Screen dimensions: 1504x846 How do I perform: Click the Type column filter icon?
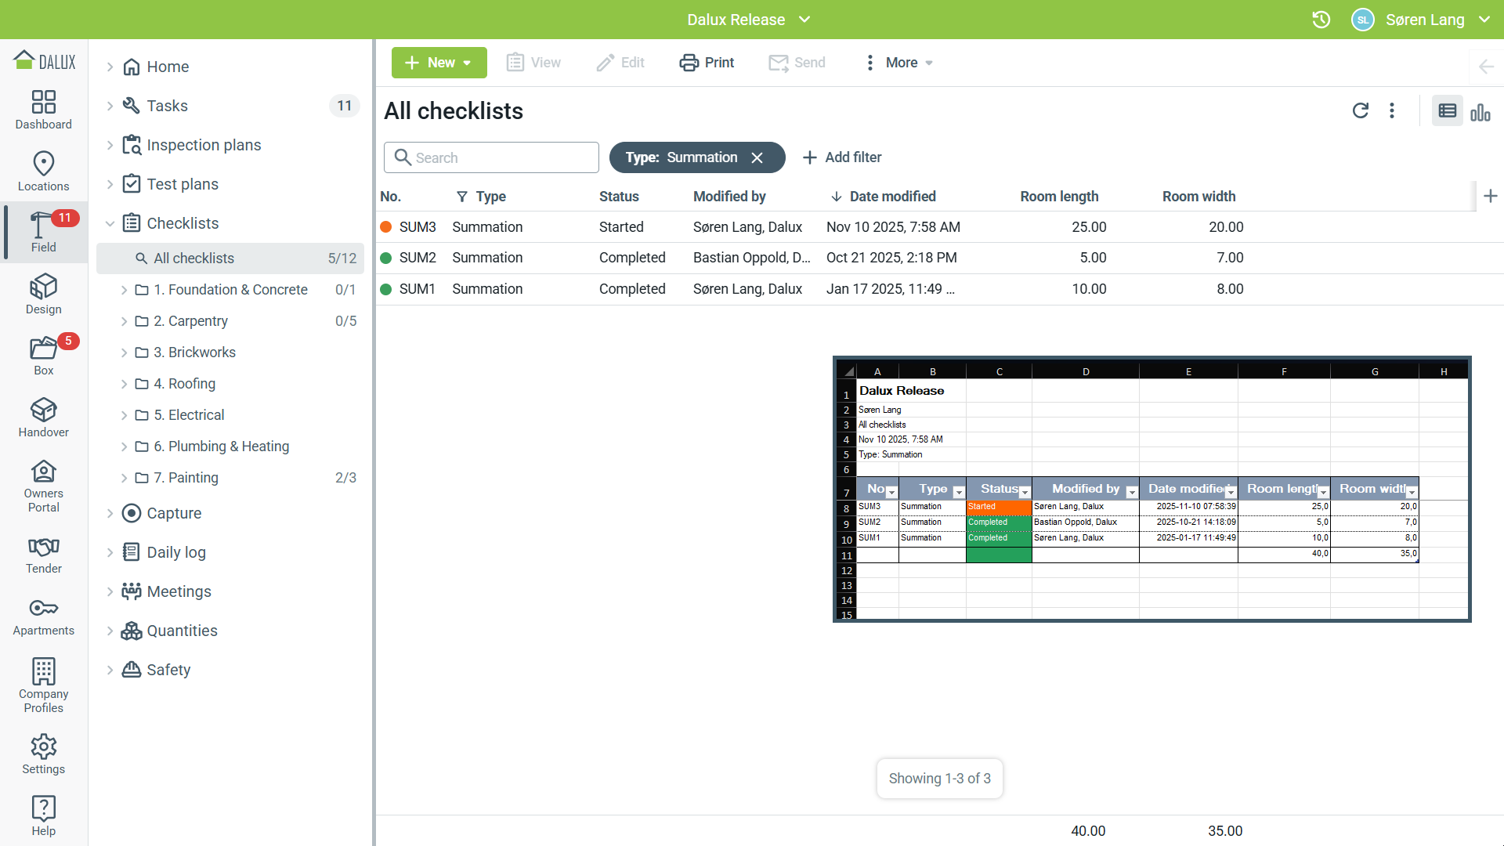(x=462, y=197)
